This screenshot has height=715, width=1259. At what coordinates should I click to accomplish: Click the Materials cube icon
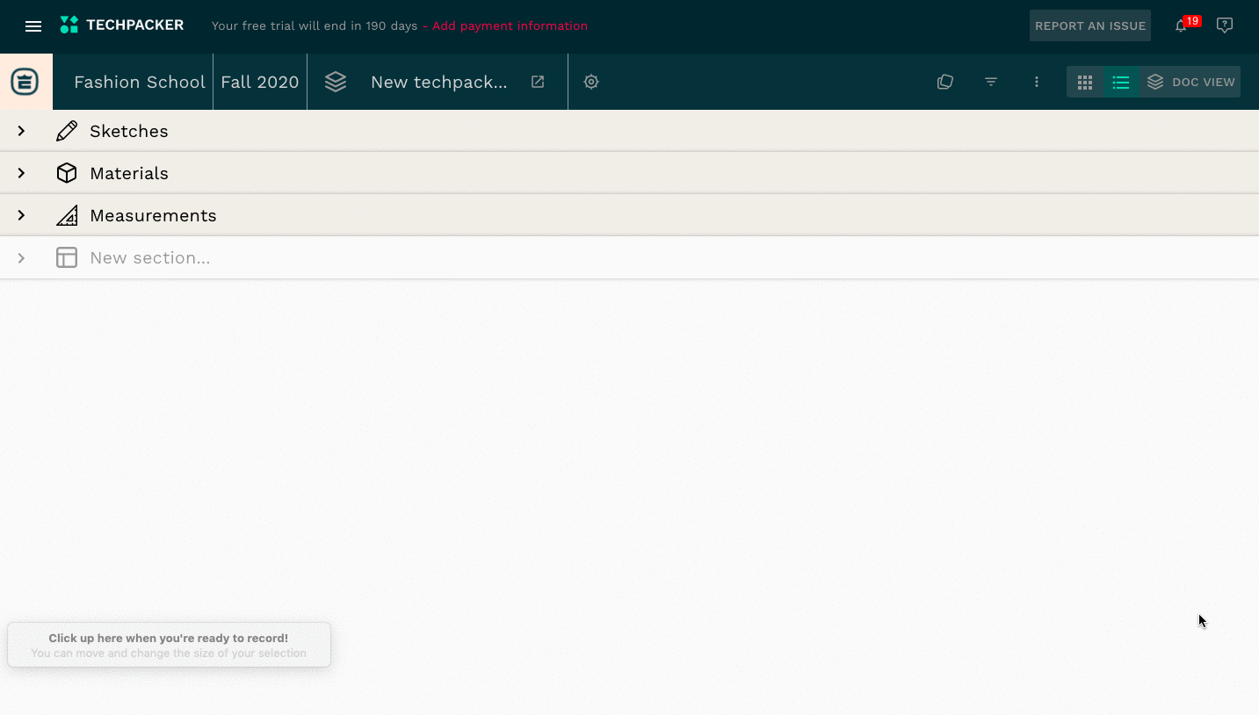click(x=67, y=173)
